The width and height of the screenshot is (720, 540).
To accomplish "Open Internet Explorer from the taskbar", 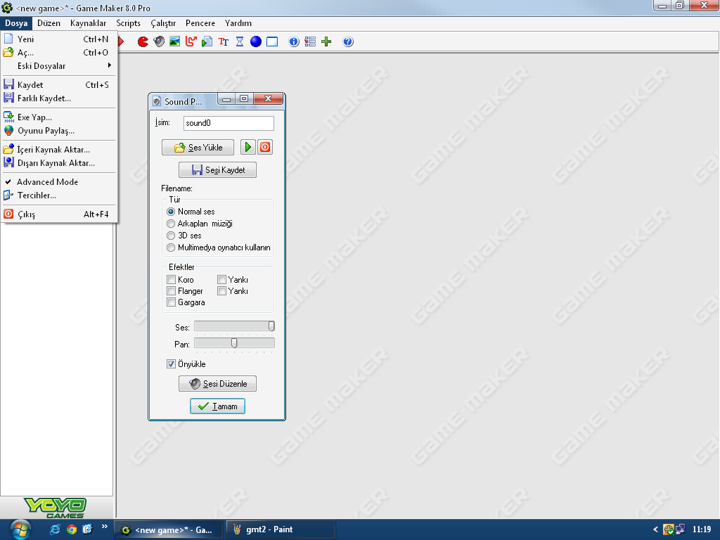I will [55, 529].
